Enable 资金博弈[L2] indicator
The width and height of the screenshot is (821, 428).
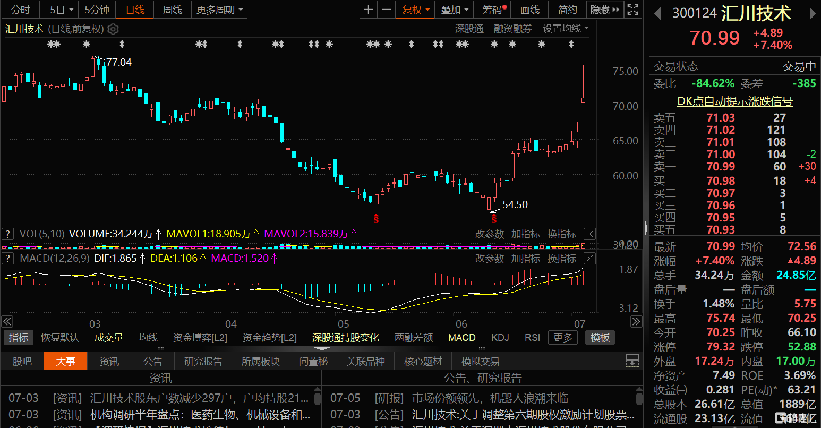[x=200, y=337]
